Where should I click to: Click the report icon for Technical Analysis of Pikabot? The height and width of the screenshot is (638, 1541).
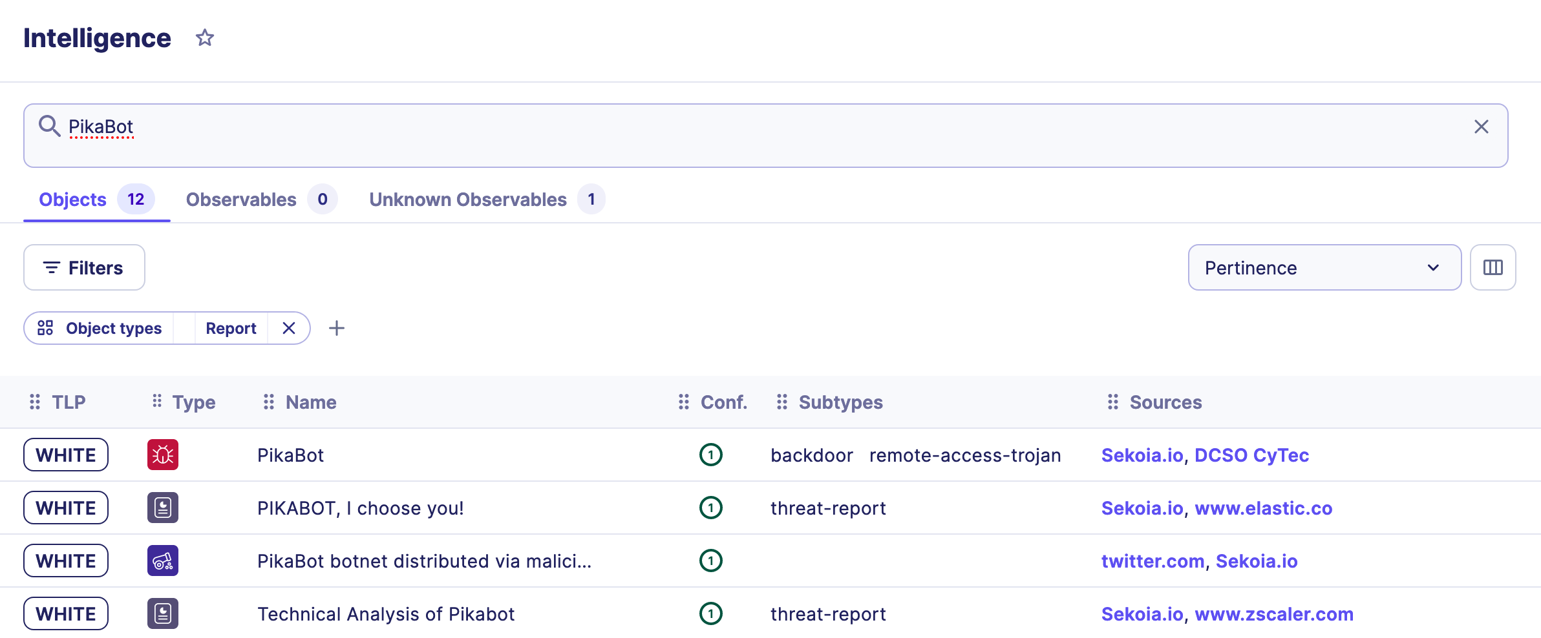(x=163, y=614)
